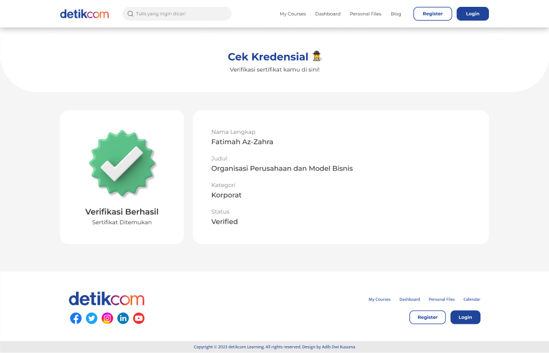Viewport: 549px width, 353px height.
Task: Open the Twitter social link
Action: point(91,318)
